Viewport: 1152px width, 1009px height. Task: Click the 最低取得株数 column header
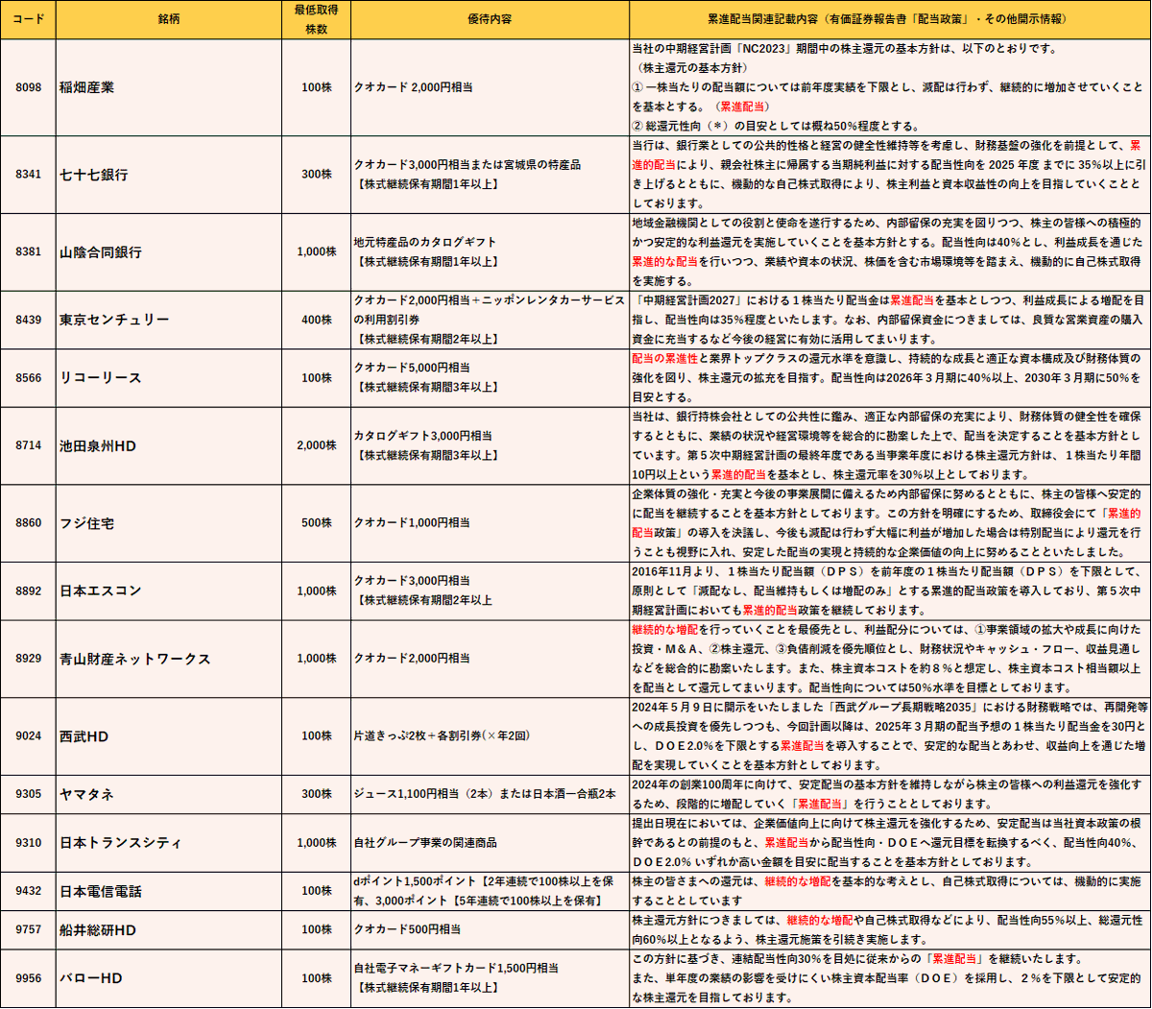(x=317, y=19)
